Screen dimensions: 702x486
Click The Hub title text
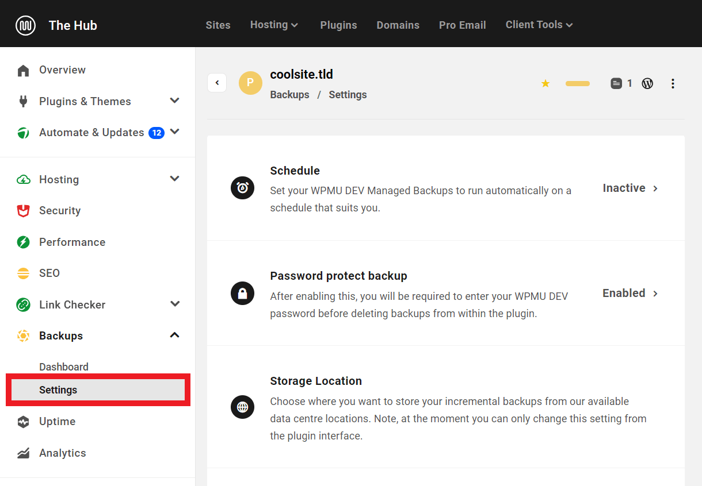(73, 25)
